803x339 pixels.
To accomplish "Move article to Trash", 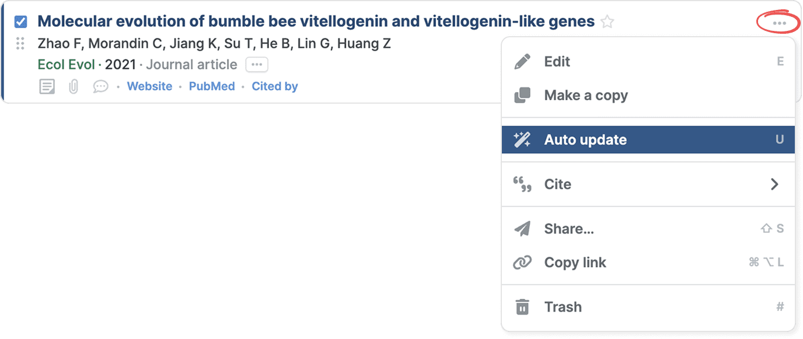I will point(563,307).
